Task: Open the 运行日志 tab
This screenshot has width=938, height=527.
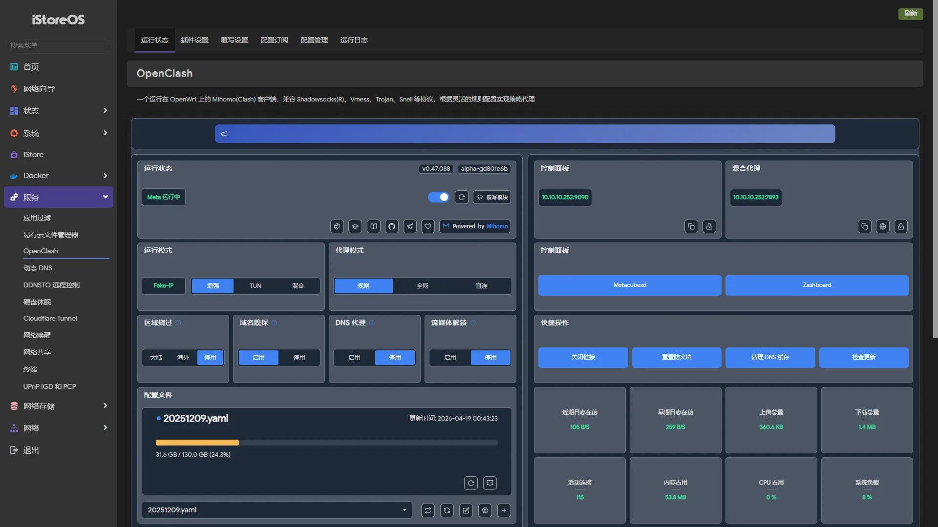Action: 354,40
